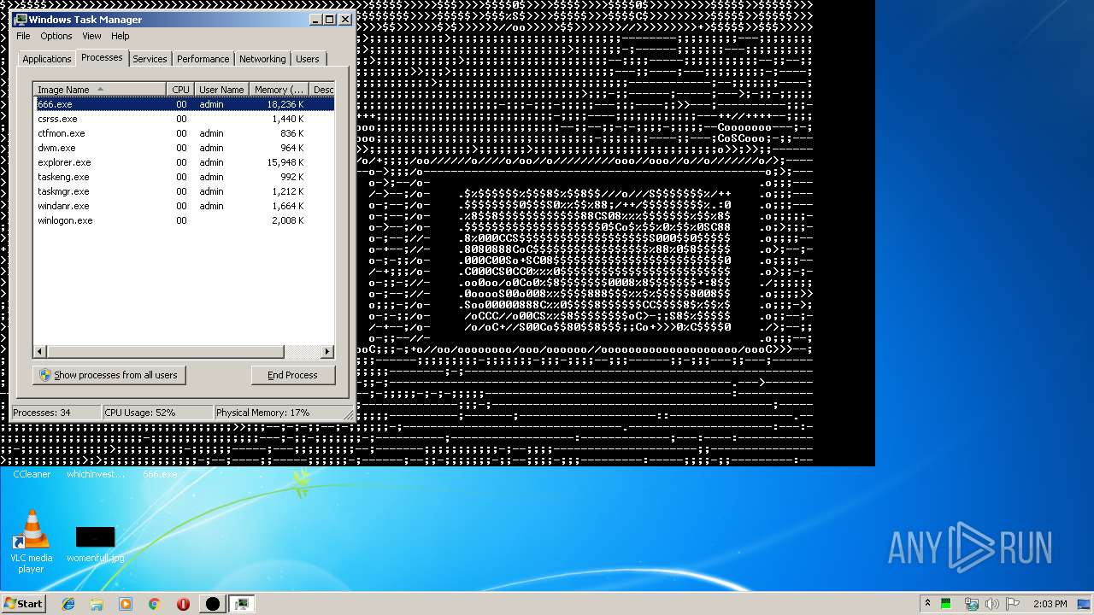Switch to the Performance tab
Screen dimensions: 1094x615
[203, 59]
